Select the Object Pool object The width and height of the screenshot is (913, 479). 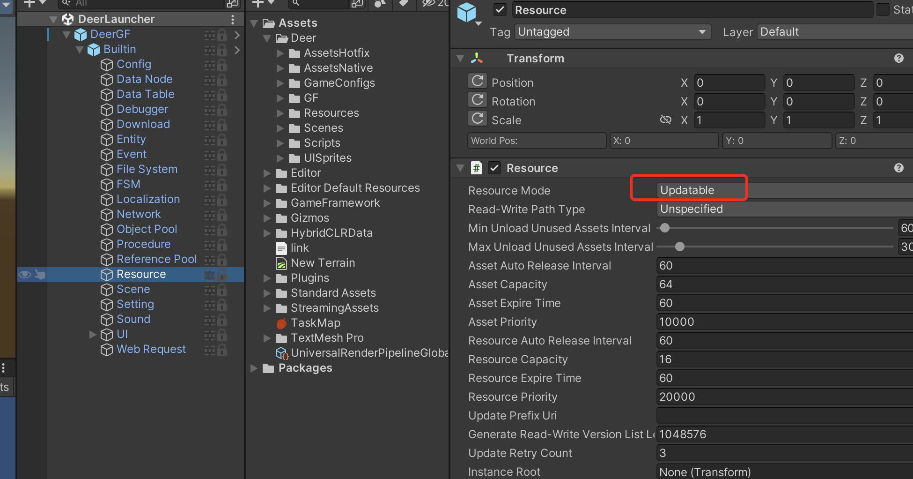(147, 229)
